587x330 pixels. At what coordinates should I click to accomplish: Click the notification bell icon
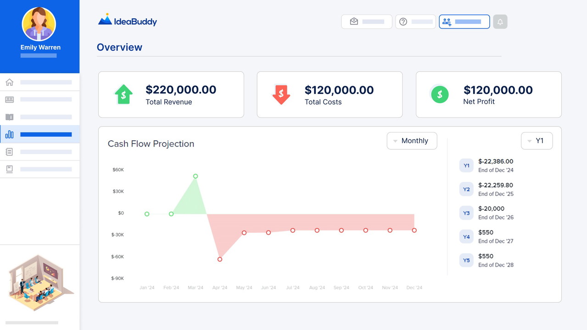pos(500,22)
